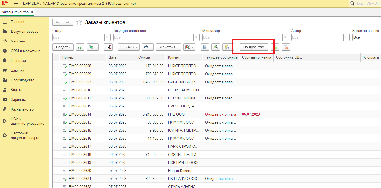This screenshot has width=381, height=188.
Task: Click into the Заказ по заявке field
Action: click(x=367, y=37)
